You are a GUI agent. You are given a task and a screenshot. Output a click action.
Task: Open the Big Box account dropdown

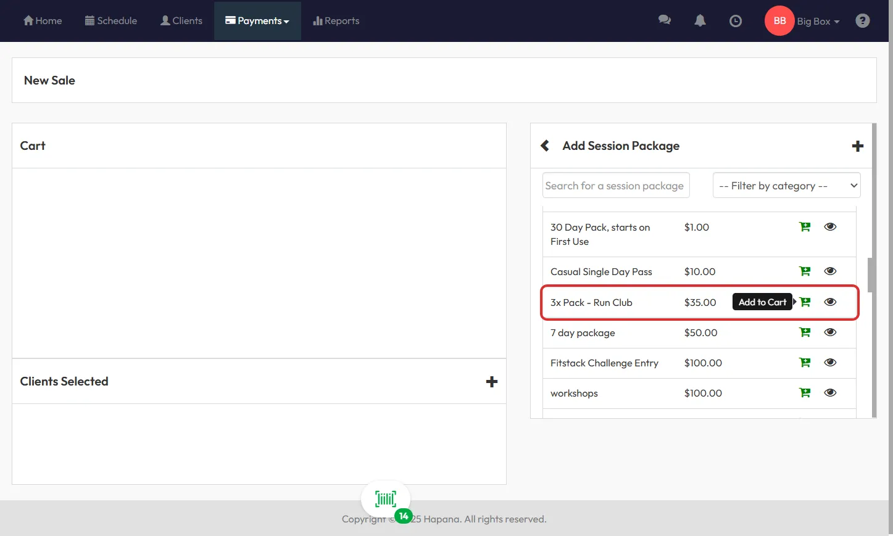(x=817, y=22)
